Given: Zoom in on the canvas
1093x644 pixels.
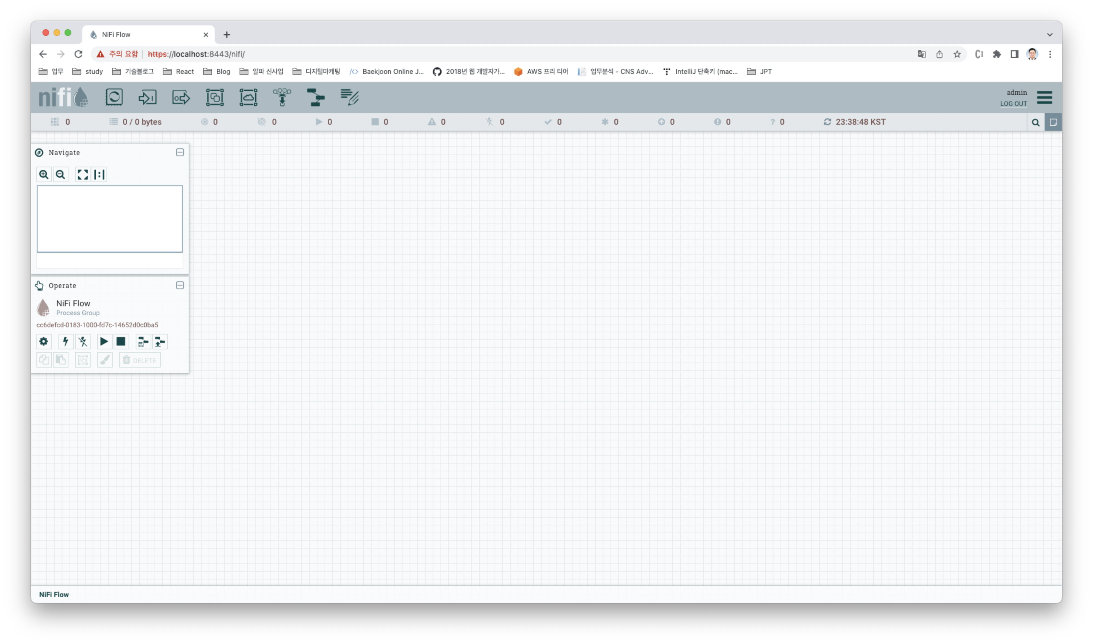Looking at the screenshot, I should pos(44,174).
